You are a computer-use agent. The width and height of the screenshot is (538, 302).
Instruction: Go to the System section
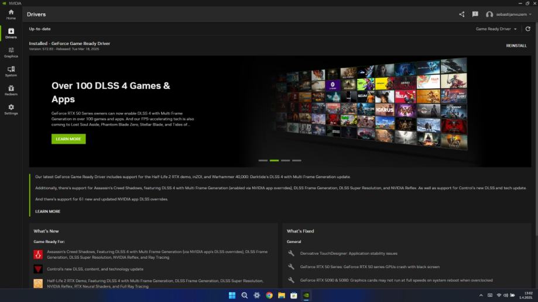(x=11, y=71)
